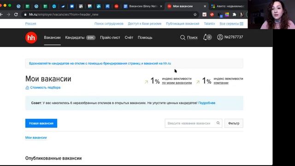This screenshot has width=295, height=166.
Task: Open Chrome profile avatar in toolbar
Action: pyautogui.click(x=242, y=14)
